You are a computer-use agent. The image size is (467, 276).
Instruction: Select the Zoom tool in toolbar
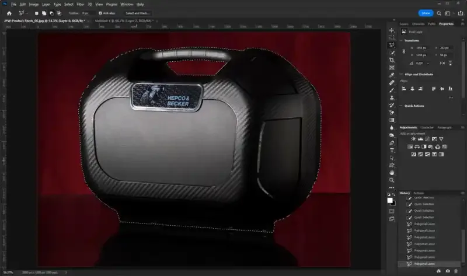click(x=392, y=180)
